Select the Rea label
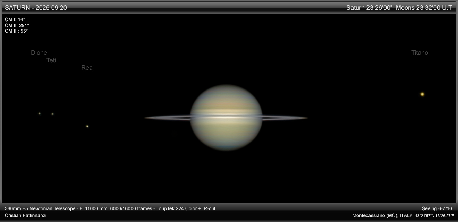 [x=87, y=68]
